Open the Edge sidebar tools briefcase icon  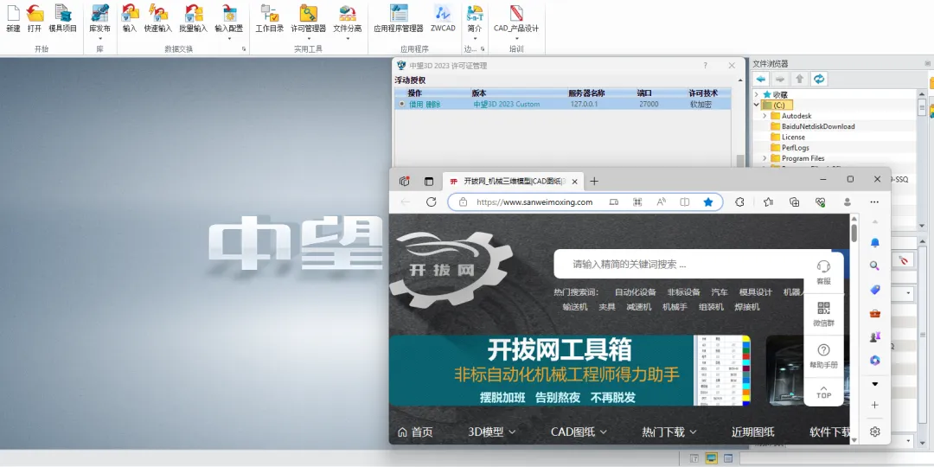874,313
